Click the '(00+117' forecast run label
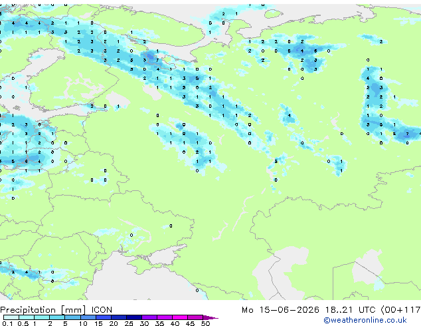 point(401,310)
